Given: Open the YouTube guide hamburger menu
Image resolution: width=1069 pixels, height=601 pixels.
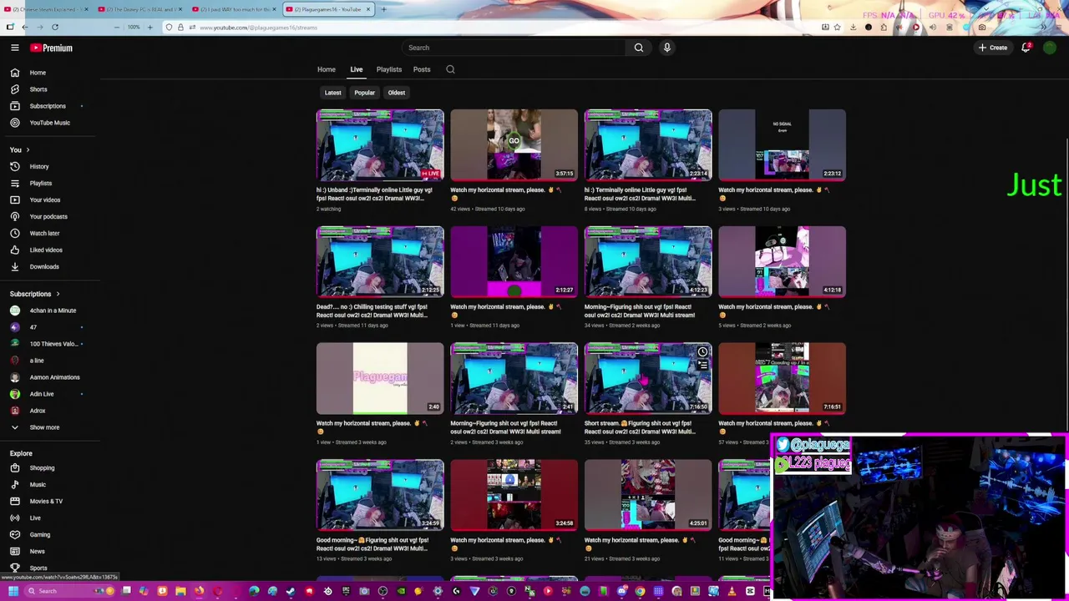Looking at the screenshot, I should [15, 48].
